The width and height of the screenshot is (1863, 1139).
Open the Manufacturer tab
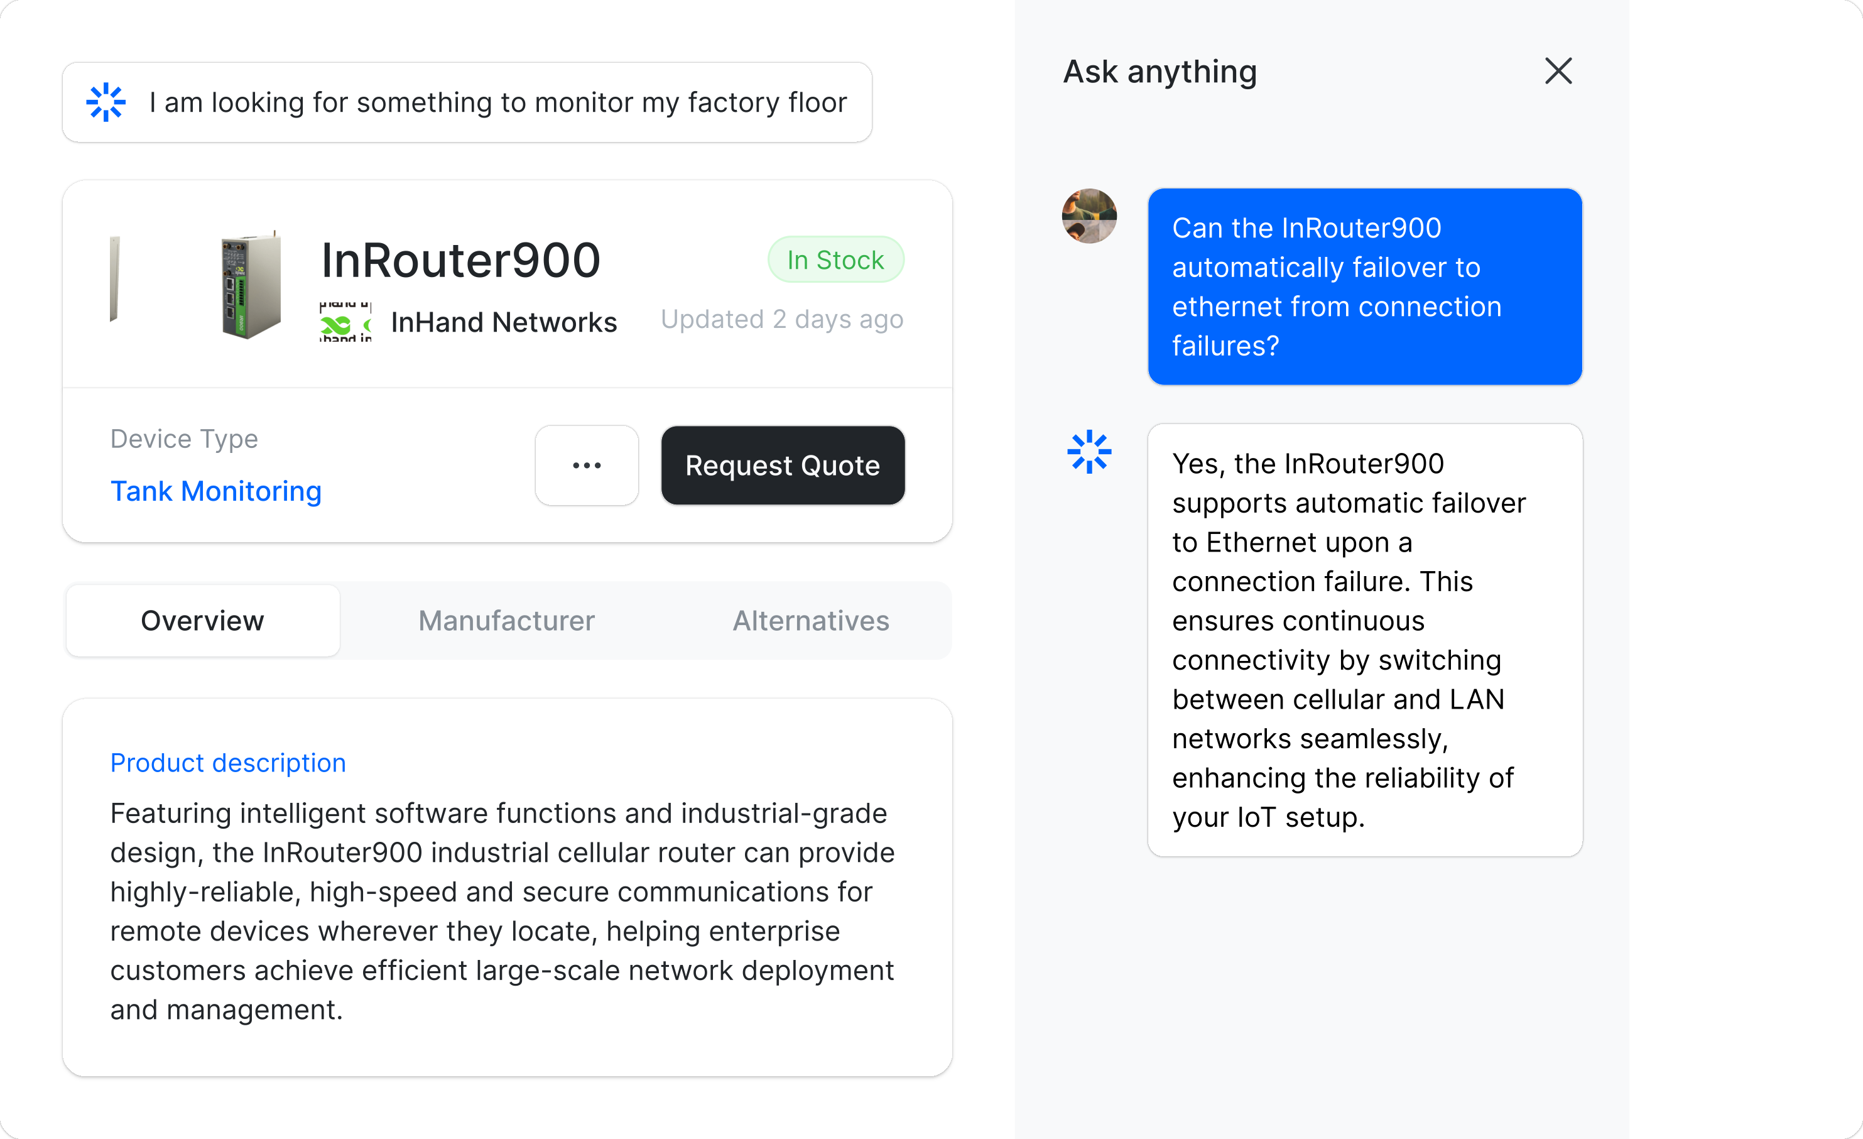point(507,621)
